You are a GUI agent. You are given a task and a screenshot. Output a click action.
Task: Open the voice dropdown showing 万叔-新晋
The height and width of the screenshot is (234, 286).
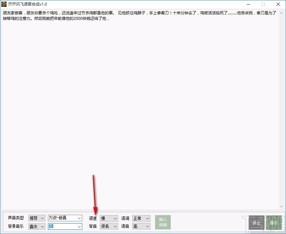65,218
